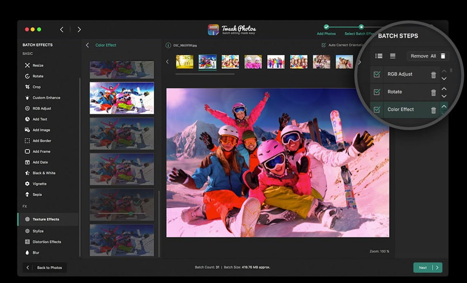Select the Distortion Effects grid icon
This screenshot has width=467, height=283.
pyautogui.click(x=27, y=242)
